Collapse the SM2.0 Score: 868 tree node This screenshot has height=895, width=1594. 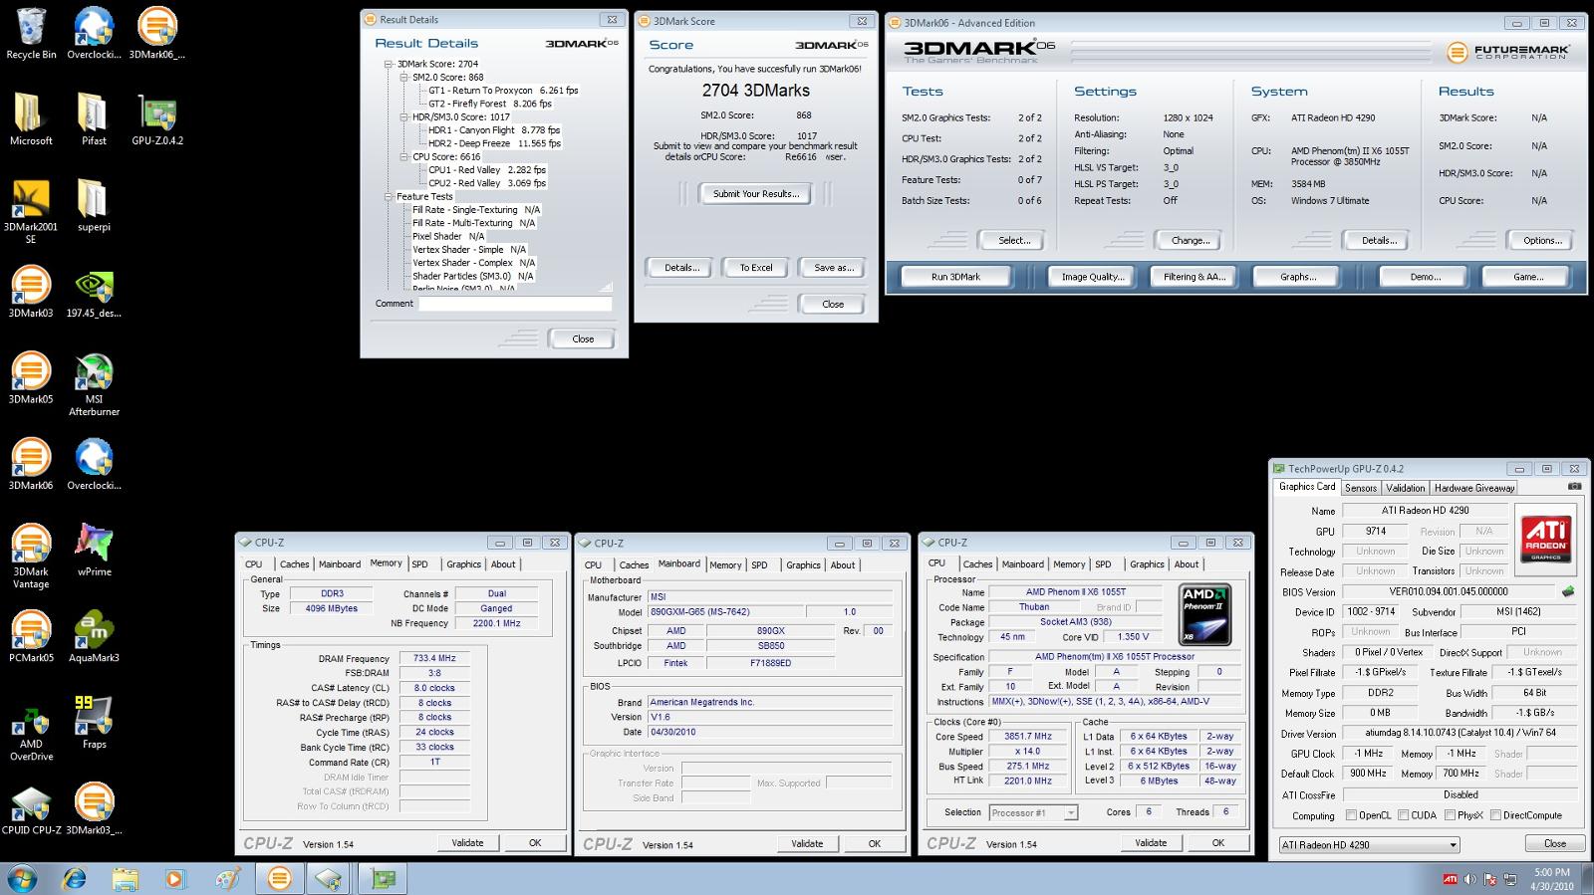point(404,77)
